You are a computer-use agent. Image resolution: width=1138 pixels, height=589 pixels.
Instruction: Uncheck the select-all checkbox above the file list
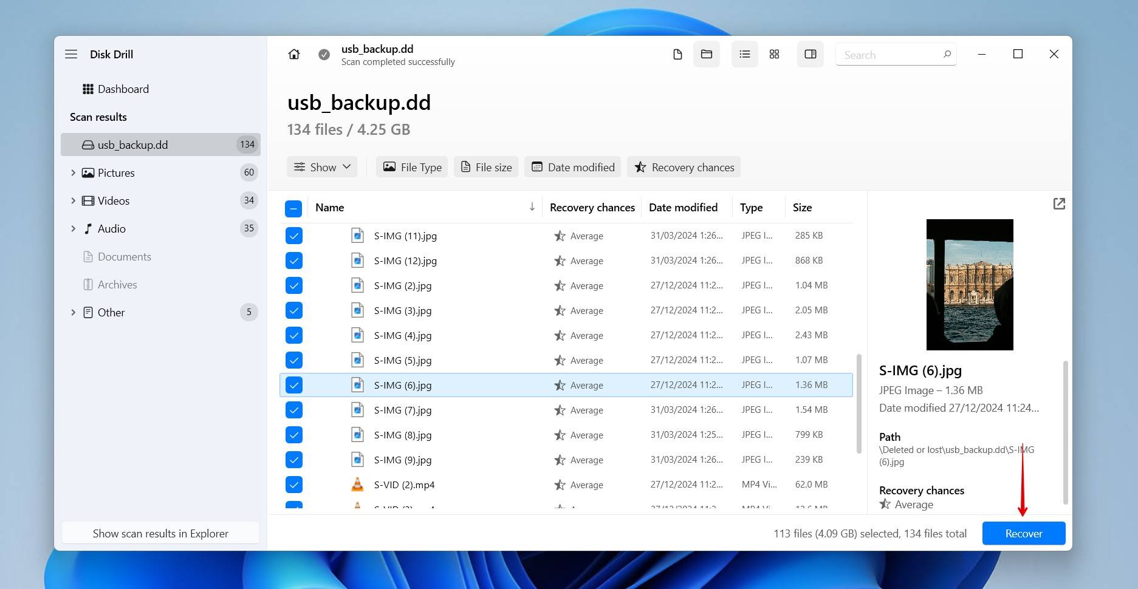click(x=294, y=208)
